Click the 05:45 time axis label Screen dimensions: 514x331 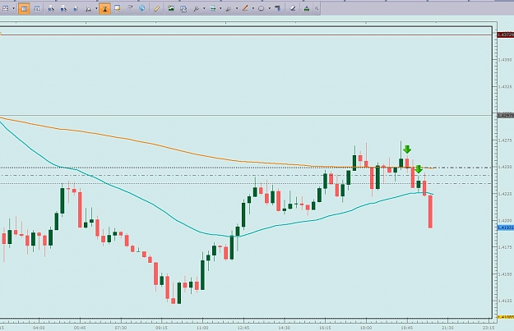pos(80,328)
